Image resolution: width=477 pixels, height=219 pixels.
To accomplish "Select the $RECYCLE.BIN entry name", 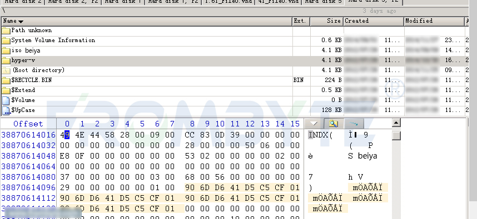I will (x=31, y=80).
